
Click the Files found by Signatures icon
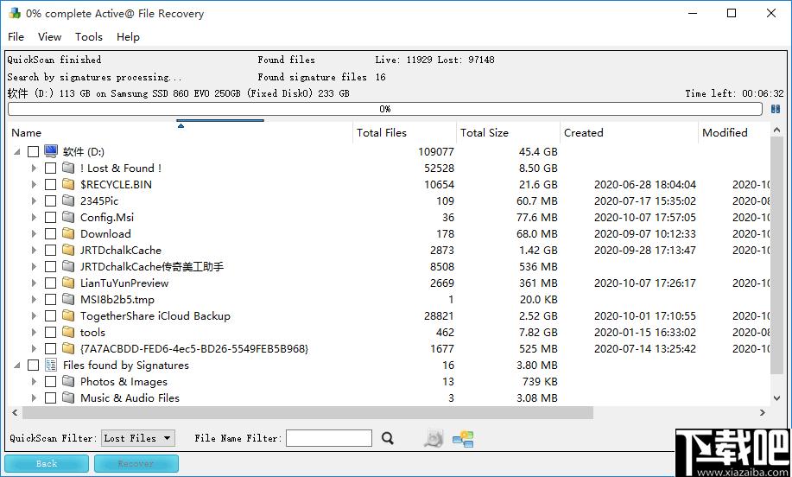tap(51, 365)
